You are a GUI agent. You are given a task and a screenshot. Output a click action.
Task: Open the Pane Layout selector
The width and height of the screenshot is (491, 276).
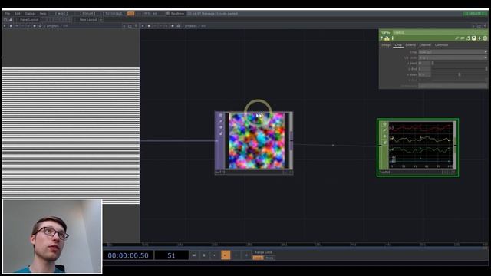click(x=29, y=20)
